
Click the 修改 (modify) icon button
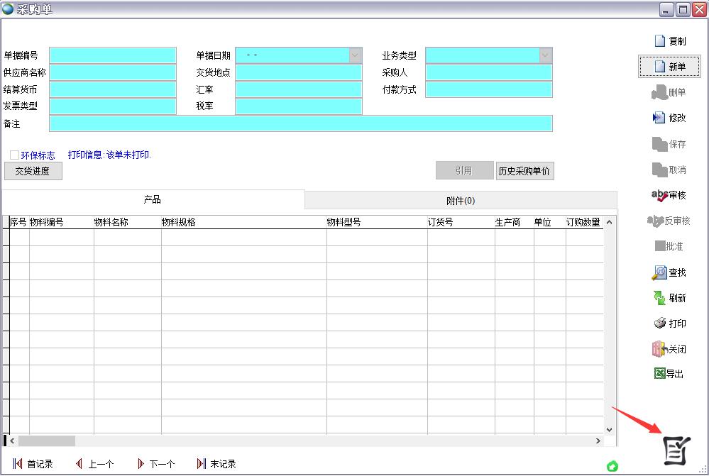pyautogui.click(x=669, y=118)
